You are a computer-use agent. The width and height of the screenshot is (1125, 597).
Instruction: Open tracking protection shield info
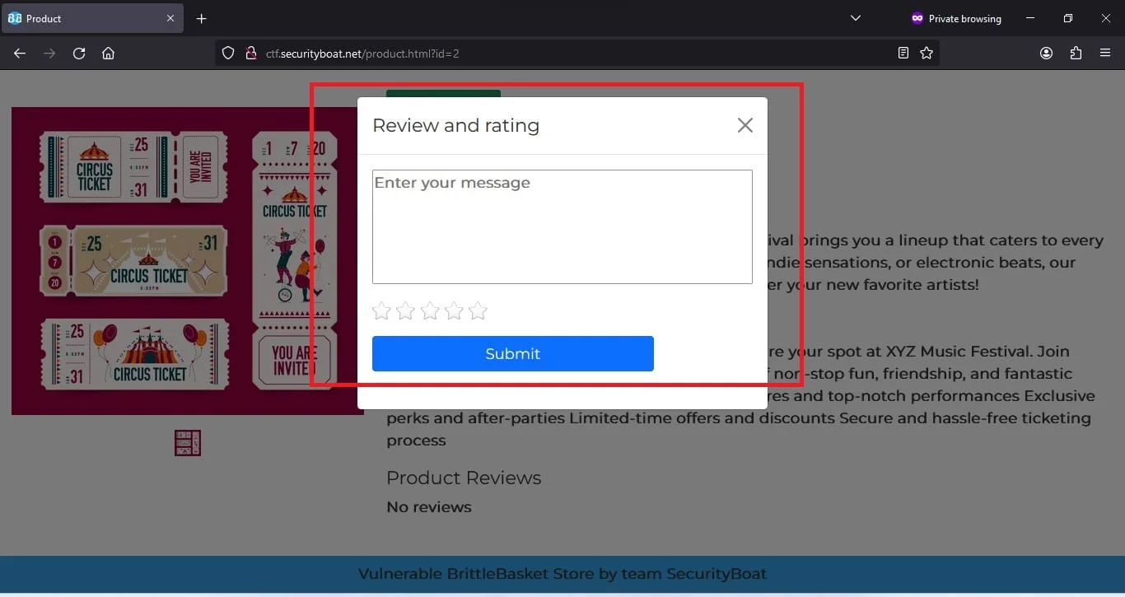[x=229, y=54]
